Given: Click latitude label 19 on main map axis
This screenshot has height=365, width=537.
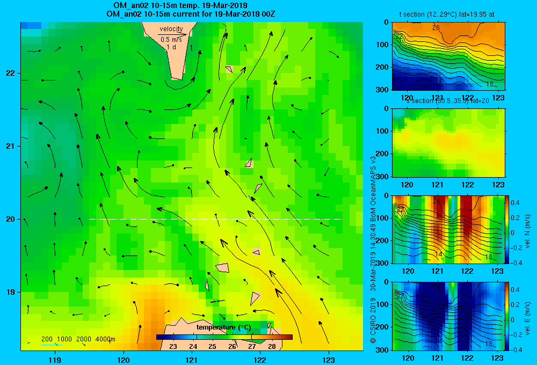Looking at the screenshot, I should point(11,292).
